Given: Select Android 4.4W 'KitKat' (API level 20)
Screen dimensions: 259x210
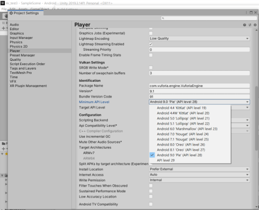Looking at the screenshot, I should point(190,113).
